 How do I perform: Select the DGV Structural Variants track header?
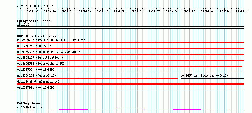40,36
